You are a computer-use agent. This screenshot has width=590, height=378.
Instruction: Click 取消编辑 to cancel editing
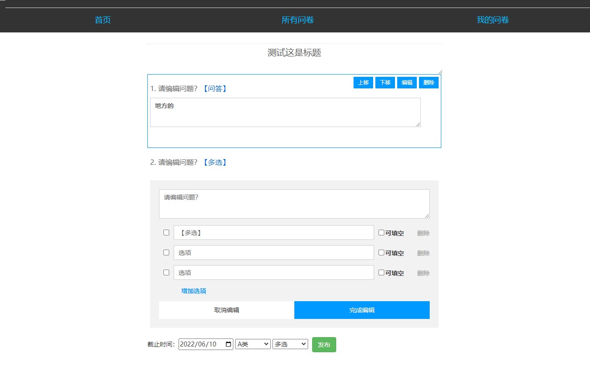click(226, 310)
